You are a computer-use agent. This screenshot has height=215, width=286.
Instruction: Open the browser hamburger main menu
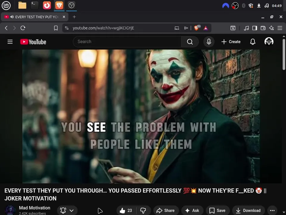pyautogui.click(x=280, y=28)
